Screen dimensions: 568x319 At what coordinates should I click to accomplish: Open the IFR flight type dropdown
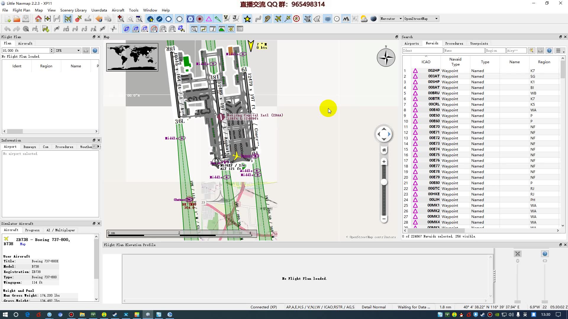pyautogui.click(x=68, y=51)
